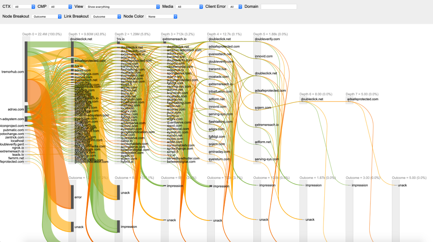Open the Link Breakout dropdown

click(106, 16)
